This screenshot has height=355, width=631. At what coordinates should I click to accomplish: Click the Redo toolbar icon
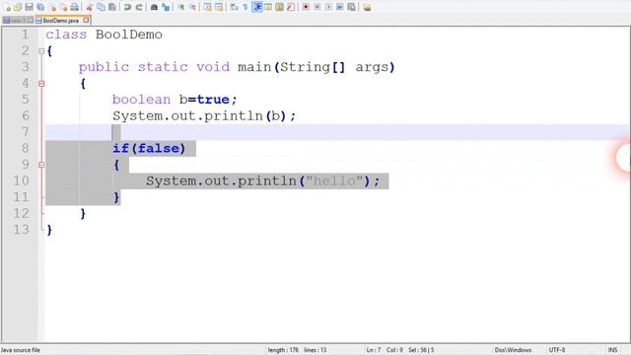pyautogui.click(x=139, y=7)
